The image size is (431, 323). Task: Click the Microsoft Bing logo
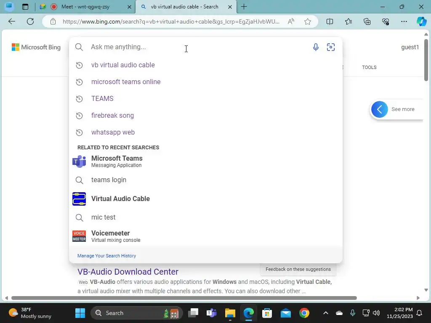[x=36, y=47]
